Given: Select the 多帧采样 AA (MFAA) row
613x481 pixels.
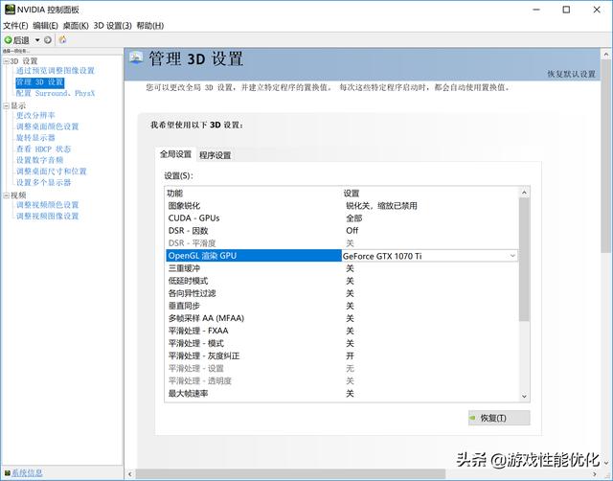Looking at the screenshot, I should pos(342,318).
